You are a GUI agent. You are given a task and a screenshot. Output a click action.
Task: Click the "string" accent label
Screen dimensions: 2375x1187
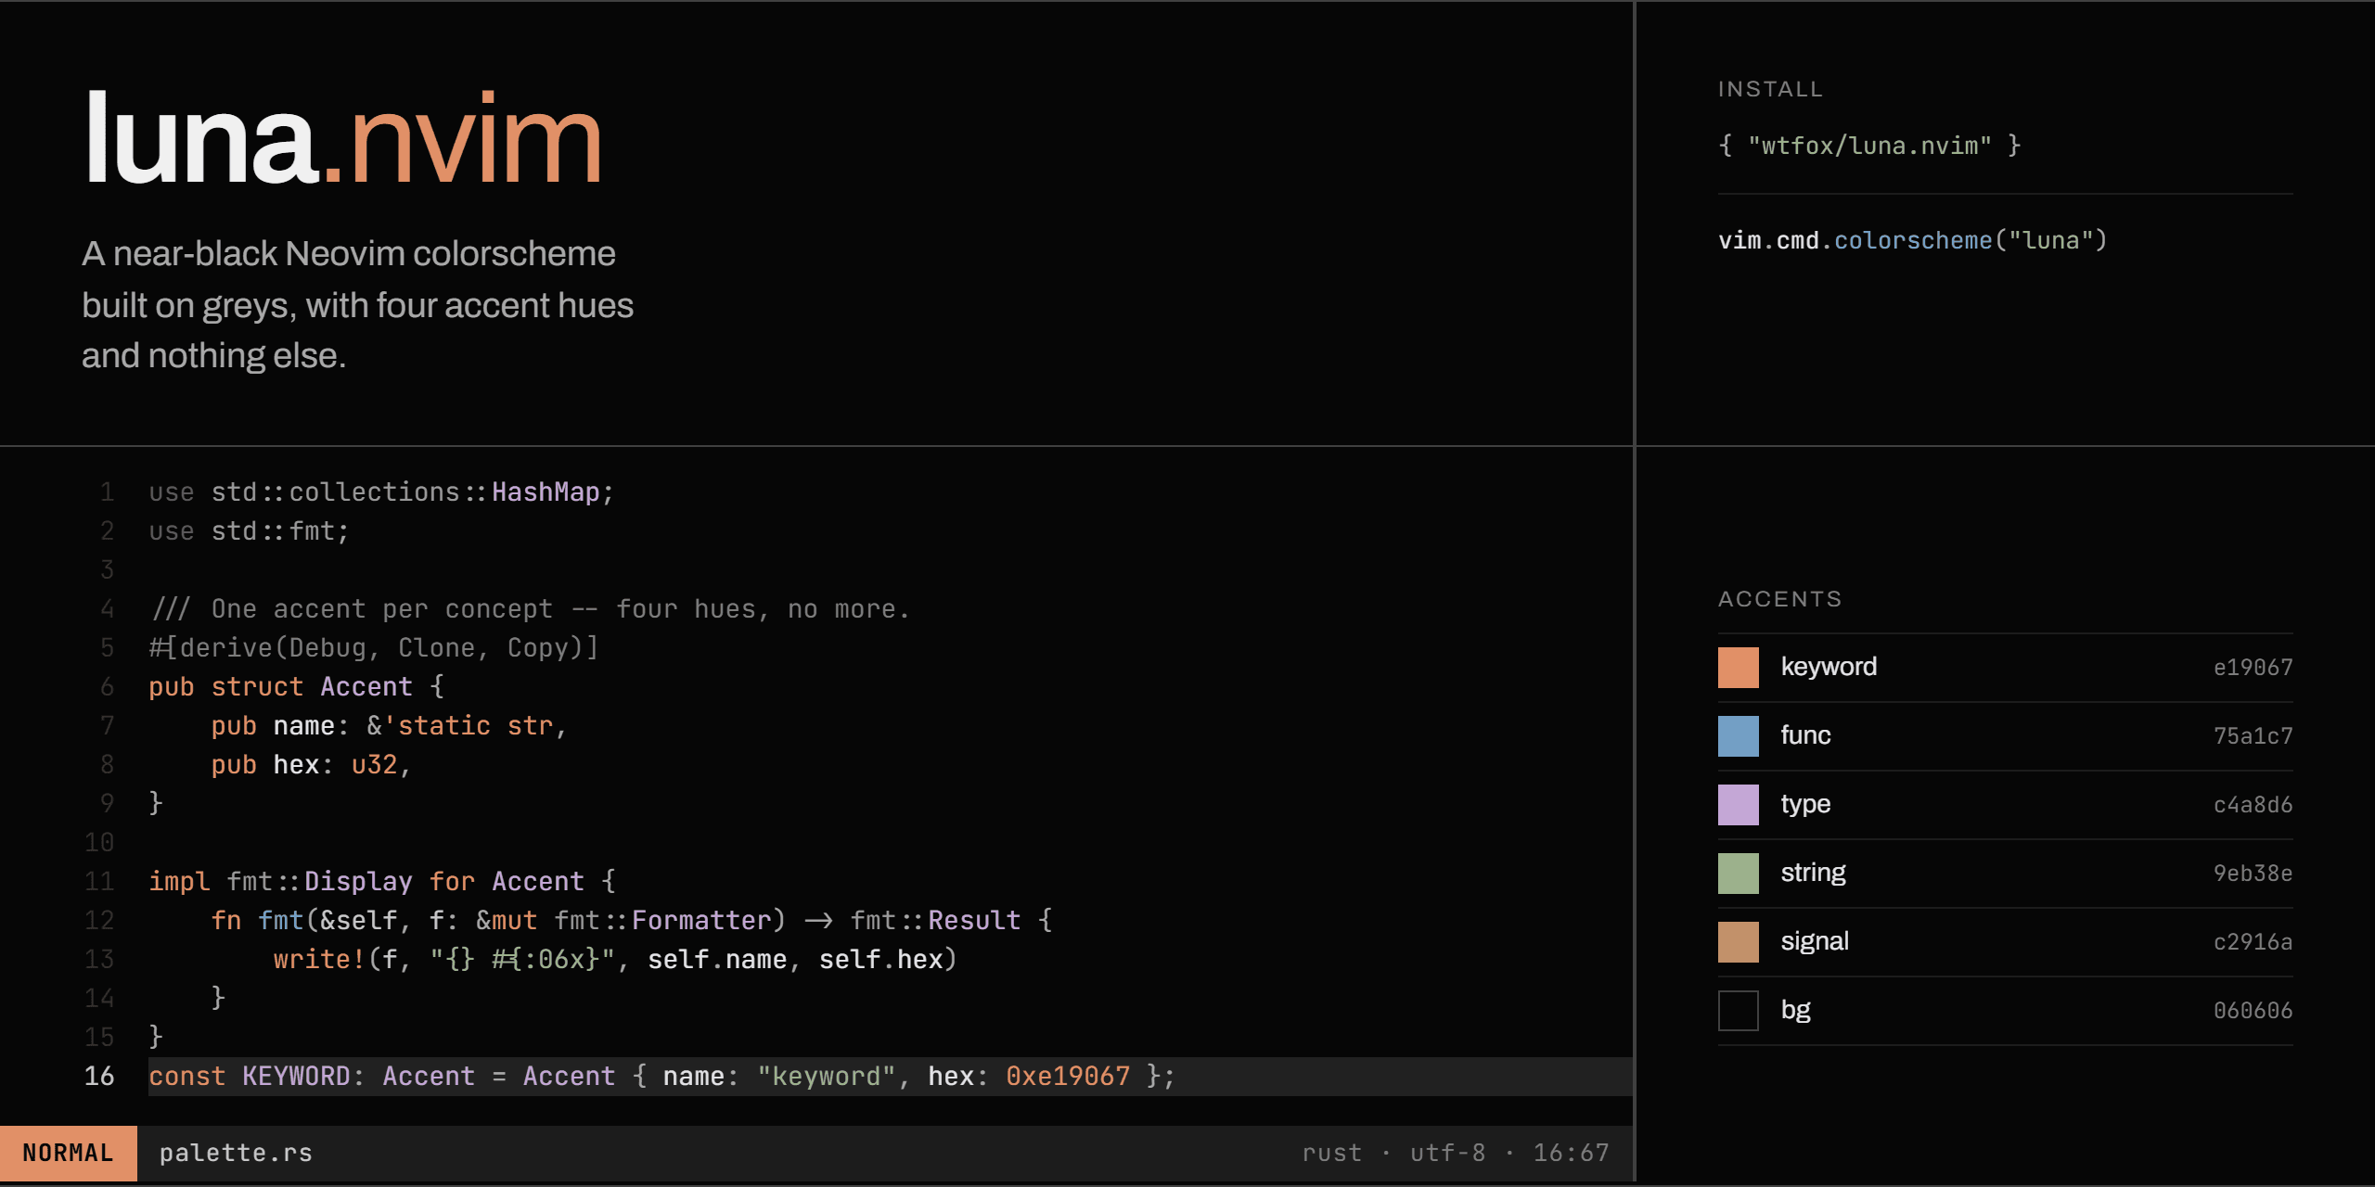tap(1813, 874)
